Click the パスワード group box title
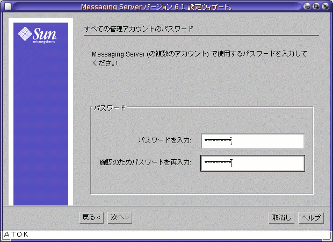Viewport: 333px width, 242px height. 110,108
